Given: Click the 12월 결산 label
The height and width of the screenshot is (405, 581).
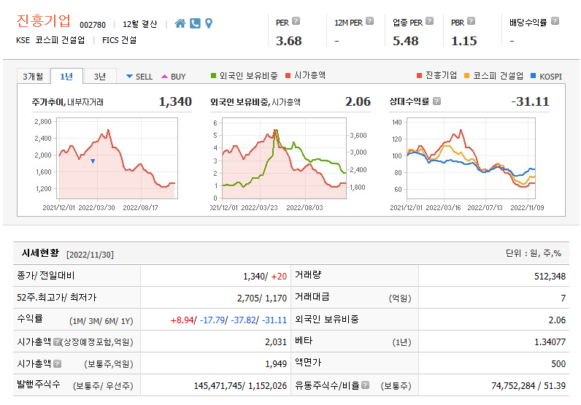Looking at the screenshot, I should tap(140, 24).
